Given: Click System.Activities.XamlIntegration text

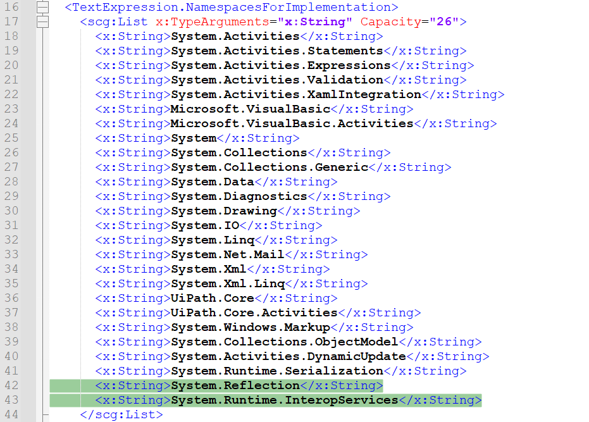Looking at the screenshot, I should point(296,94).
